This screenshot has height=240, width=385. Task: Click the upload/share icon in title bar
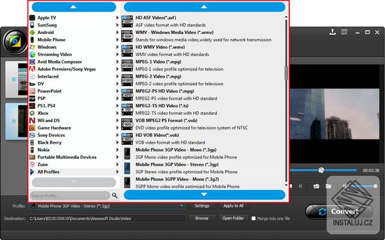pyautogui.click(x=332, y=32)
